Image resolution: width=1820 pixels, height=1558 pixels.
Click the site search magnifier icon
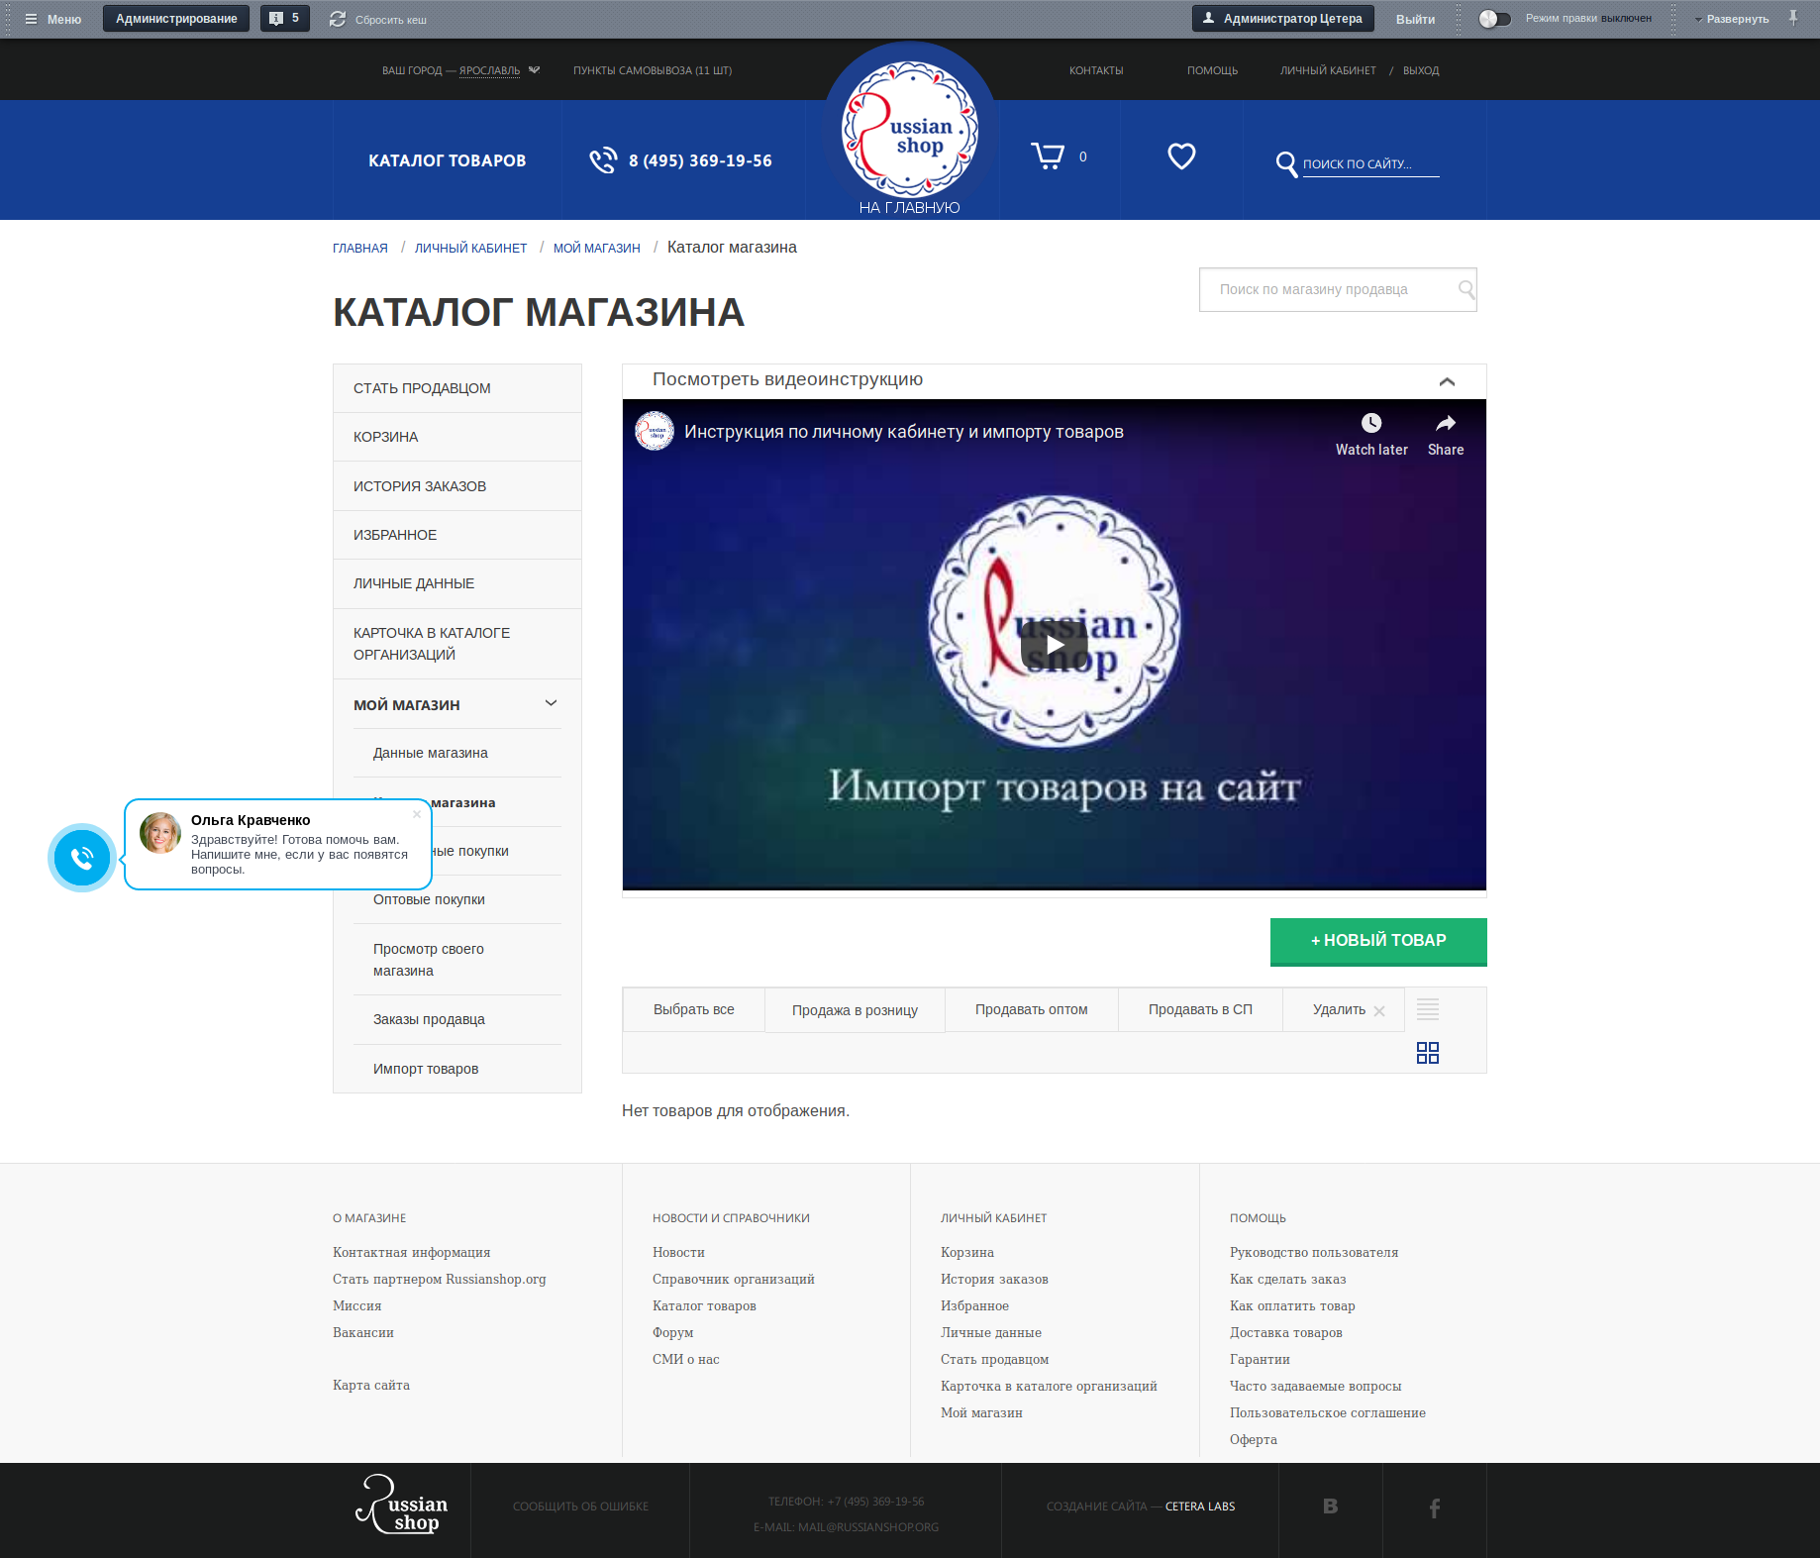pos(1286,164)
